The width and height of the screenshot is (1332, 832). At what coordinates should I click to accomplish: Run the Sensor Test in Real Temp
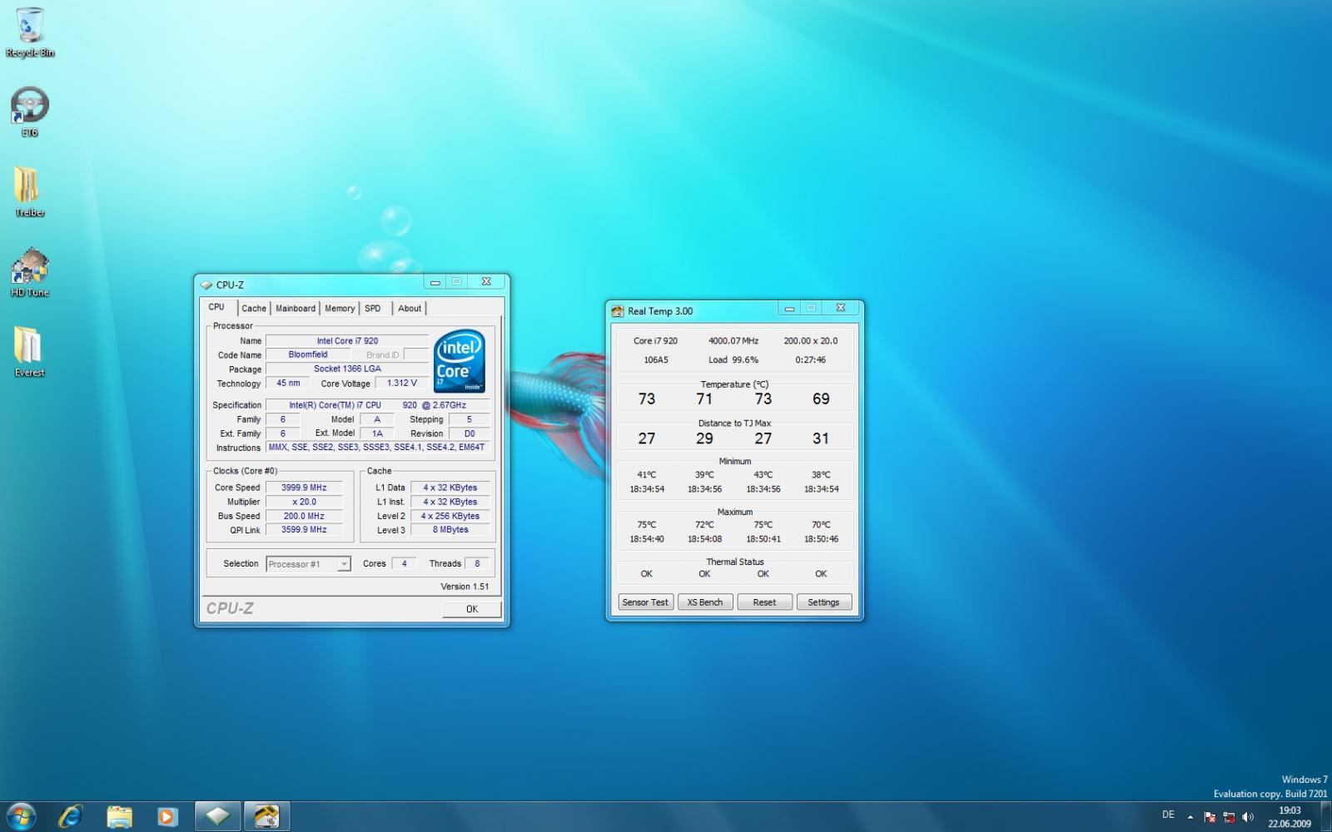pyautogui.click(x=645, y=602)
